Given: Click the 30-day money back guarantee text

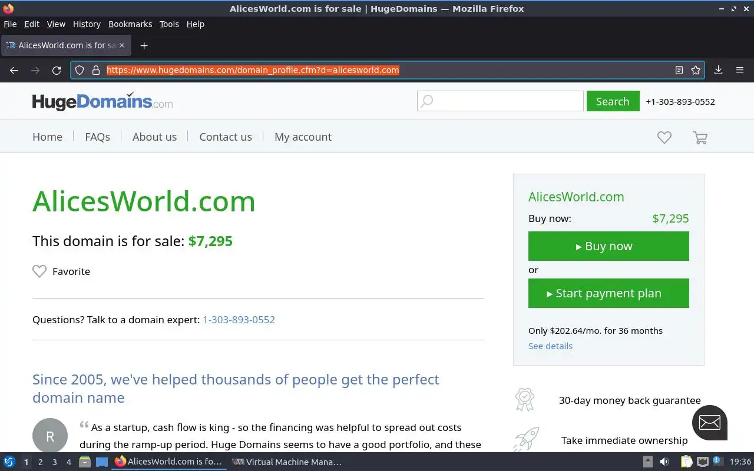Looking at the screenshot, I should point(630,400).
